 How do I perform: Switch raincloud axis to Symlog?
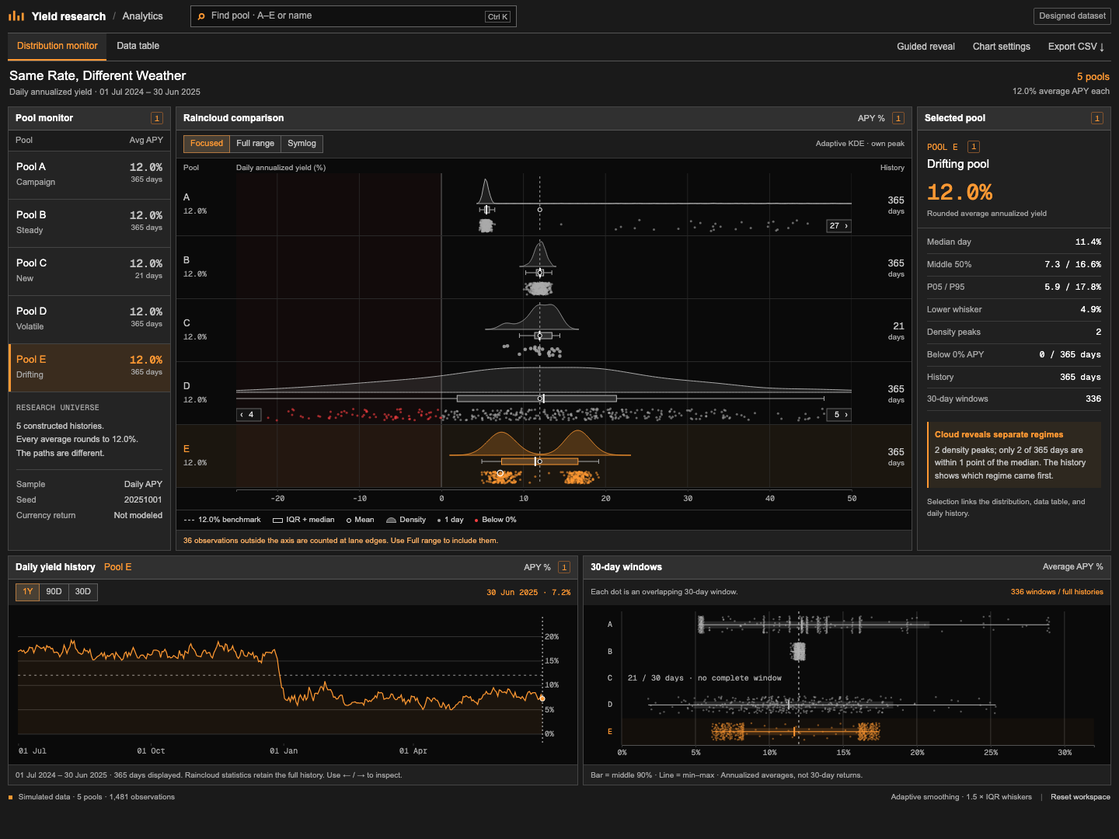pyautogui.click(x=302, y=144)
